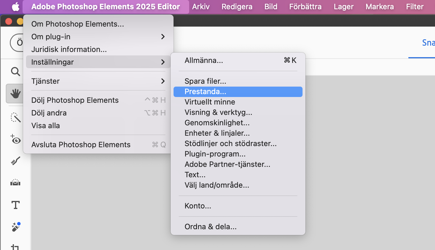
Task: Choose Avsluta Photoshop Elements
Action: [x=98, y=145]
